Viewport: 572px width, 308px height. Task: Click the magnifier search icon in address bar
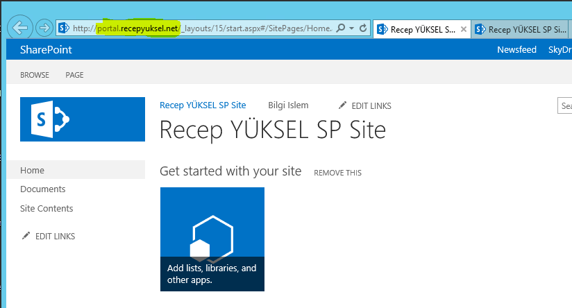pyautogui.click(x=340, y=28)
